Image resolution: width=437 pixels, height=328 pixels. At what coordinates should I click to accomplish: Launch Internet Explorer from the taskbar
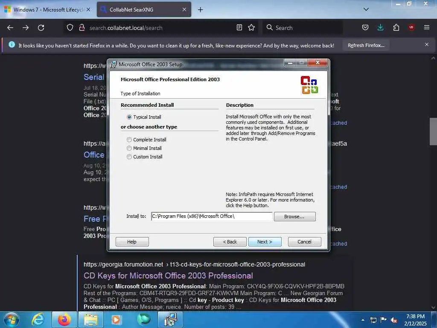point(38,319)
